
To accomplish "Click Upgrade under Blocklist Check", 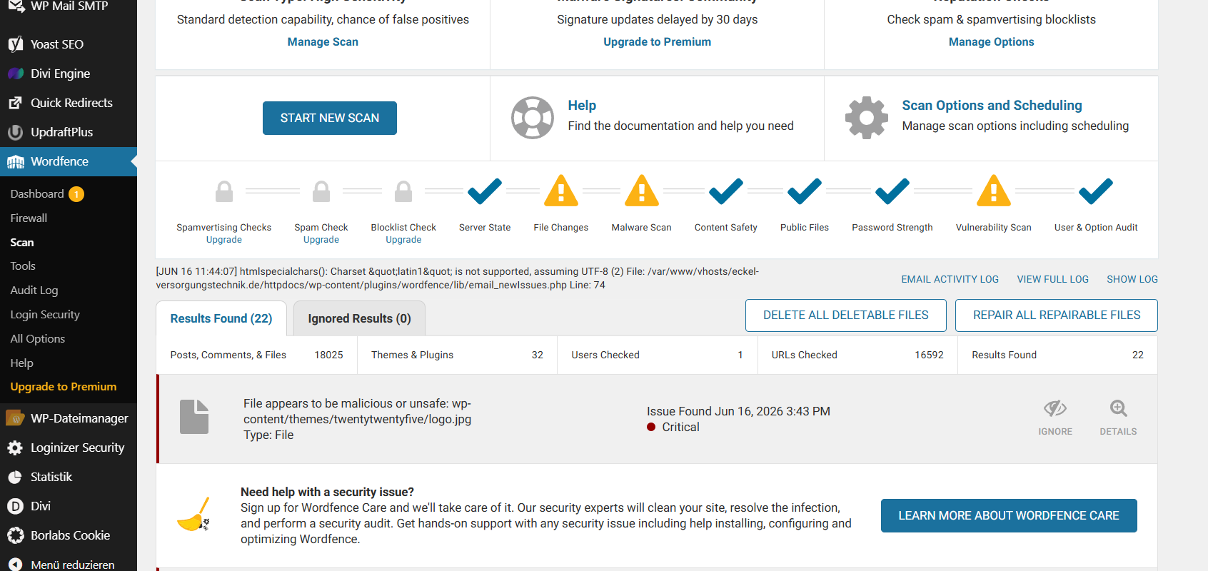I will coord(403,240).
